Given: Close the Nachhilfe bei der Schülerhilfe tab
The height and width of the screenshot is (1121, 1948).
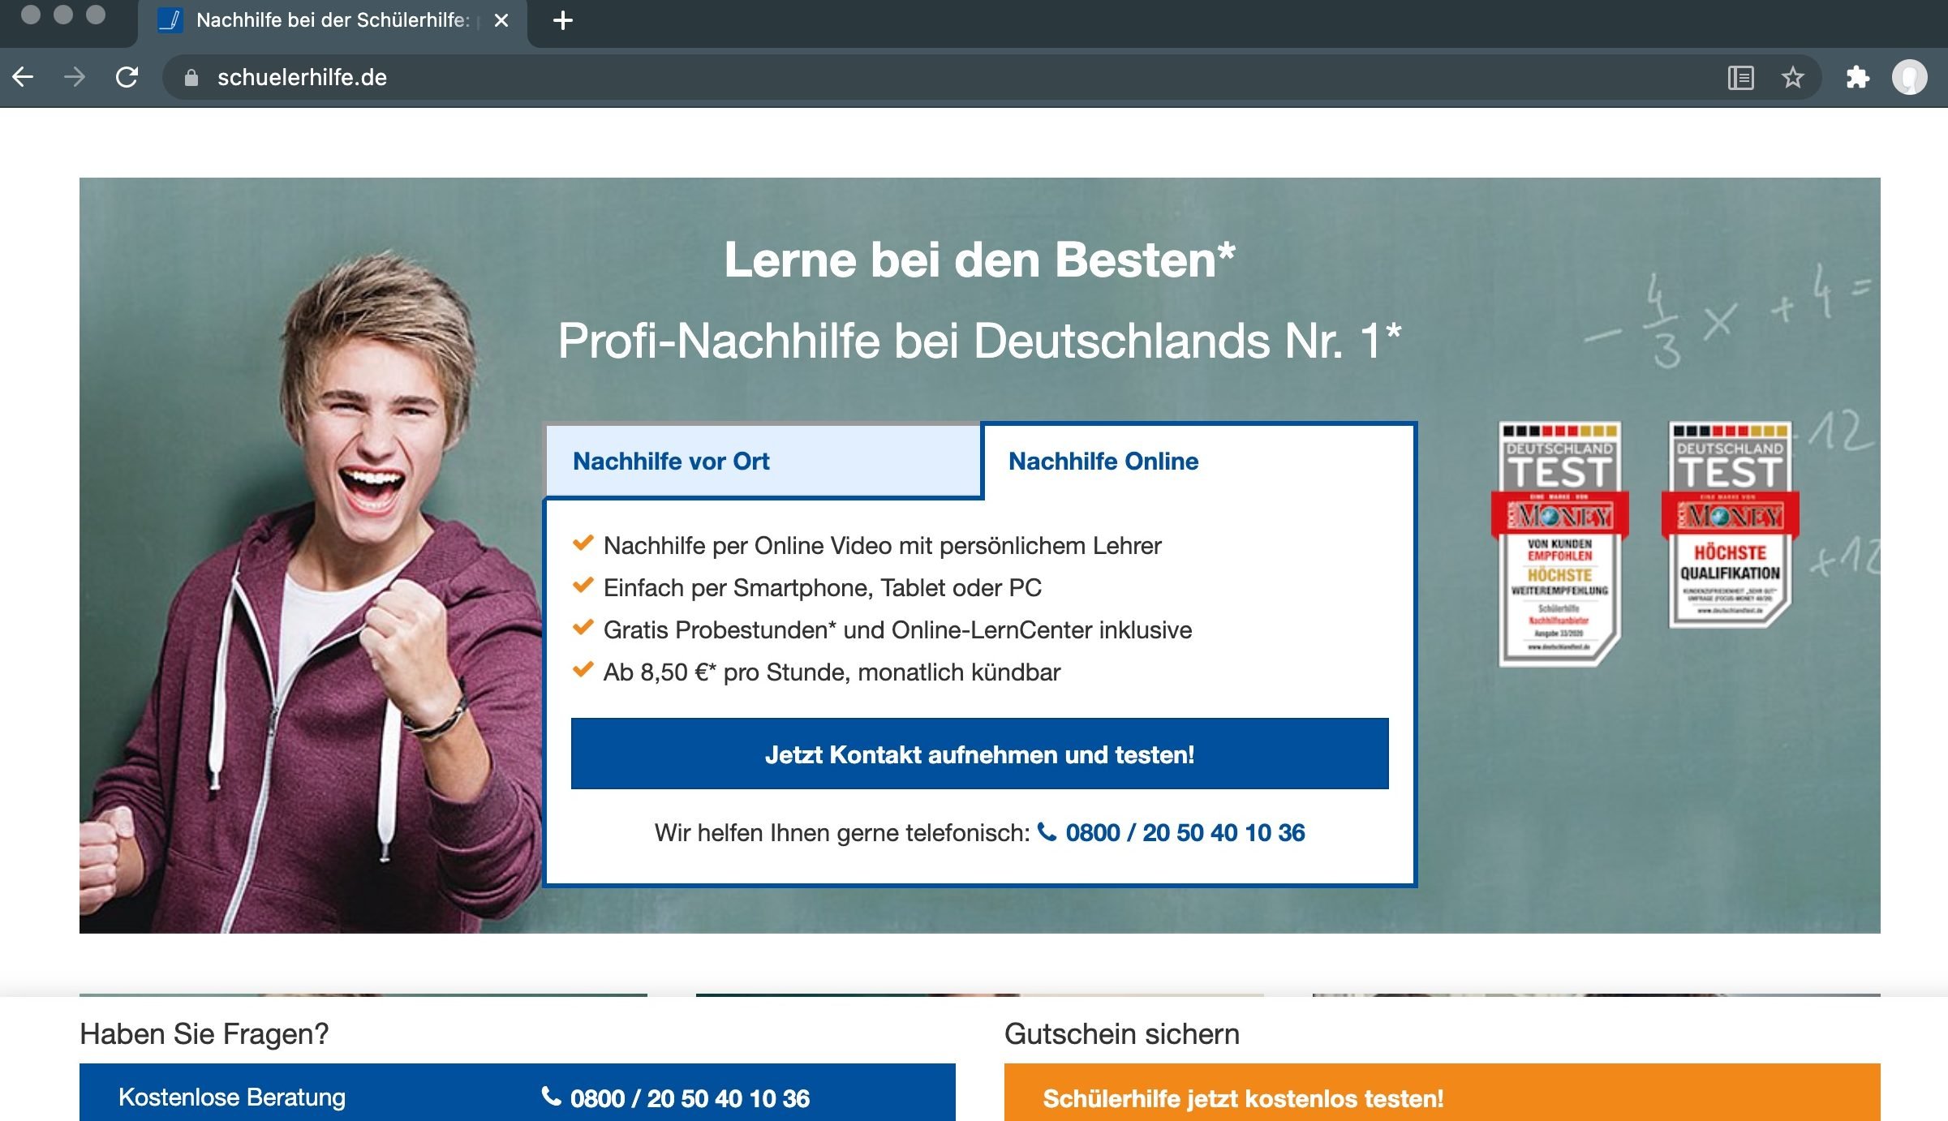Looking at the screenshot, I should pyautogui.click(x=501, y=20).
